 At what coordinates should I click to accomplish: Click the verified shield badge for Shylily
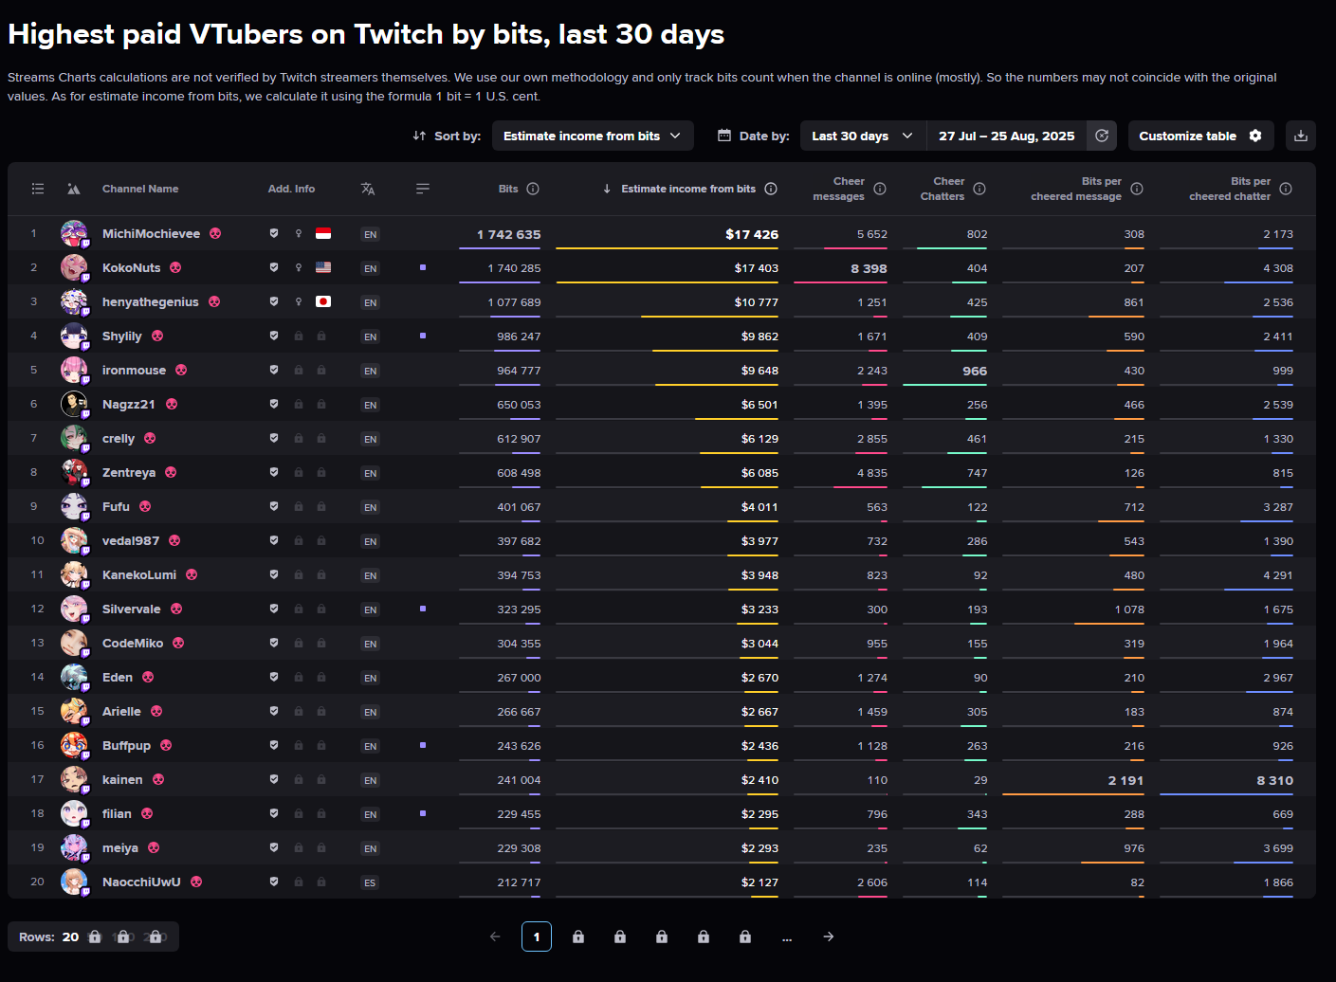(274, 336)
